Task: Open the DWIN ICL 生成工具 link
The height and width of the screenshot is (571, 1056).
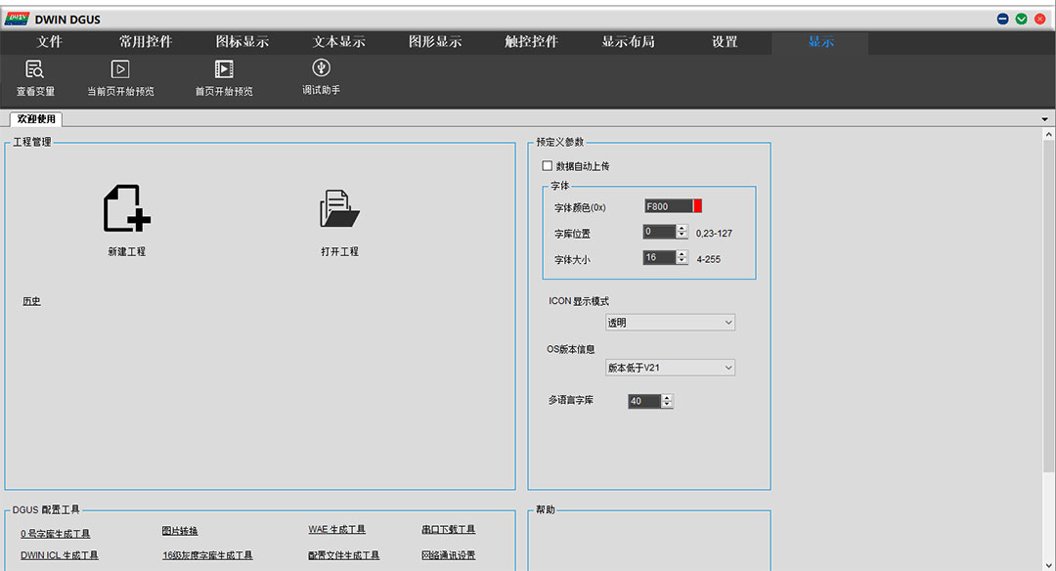Action: click(x=60, y=555)
